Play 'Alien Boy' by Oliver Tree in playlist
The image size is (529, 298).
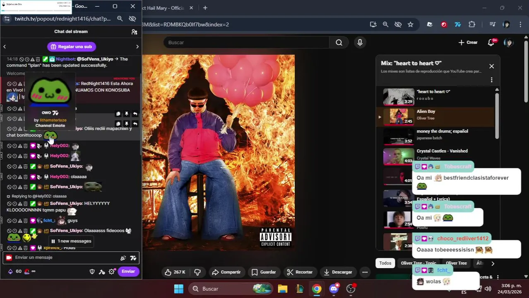click(x=435, y=116)
